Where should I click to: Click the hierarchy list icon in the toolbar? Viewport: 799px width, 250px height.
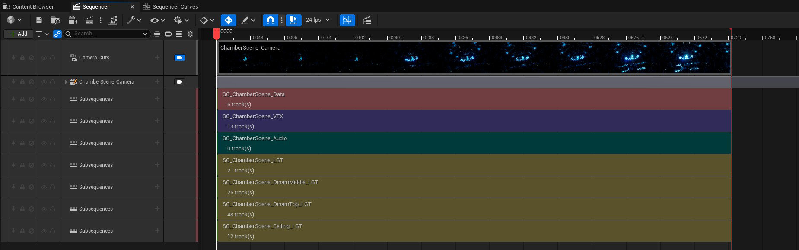367,20
